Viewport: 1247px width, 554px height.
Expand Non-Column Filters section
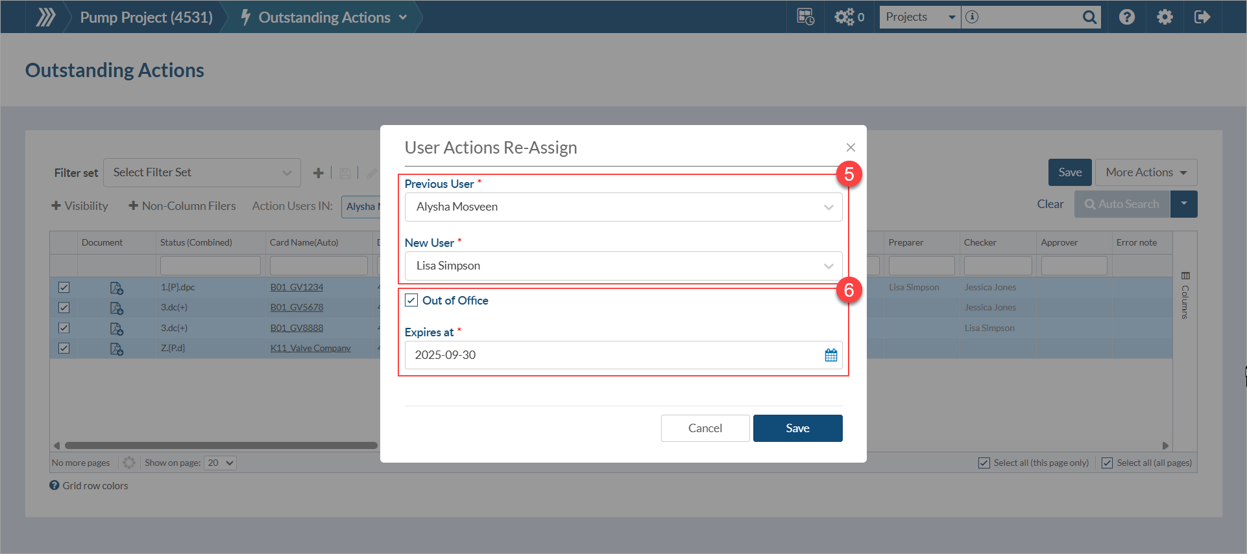pos(182,206)
